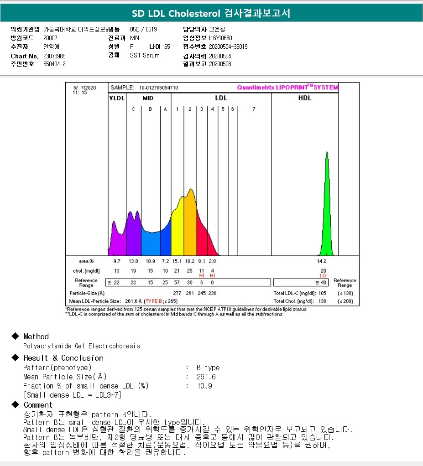Viewport: 423px width, 466px height.
Task: Click the "Pattern(phenotype)" label
Action: pos(57,368)
